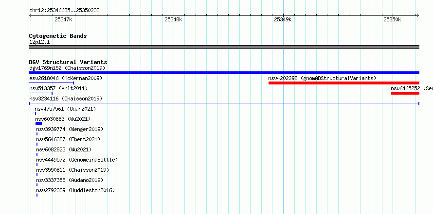The height and width of the screenshot is (214, 433).
Task: Click the nsv3234116 long thin blue line
Action: (224, 103)
